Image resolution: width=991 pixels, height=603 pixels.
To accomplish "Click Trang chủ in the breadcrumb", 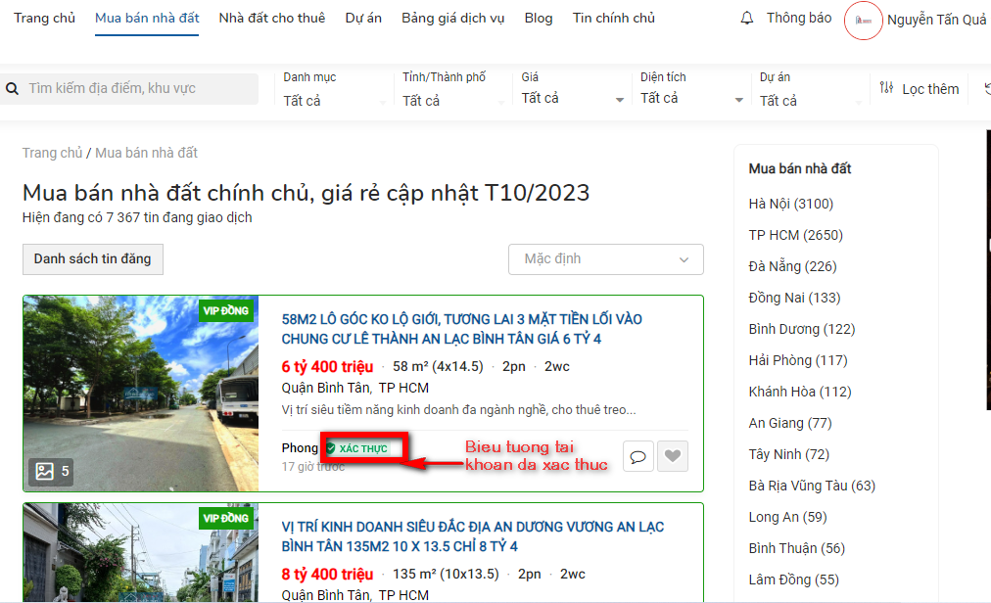I will 53,153.
